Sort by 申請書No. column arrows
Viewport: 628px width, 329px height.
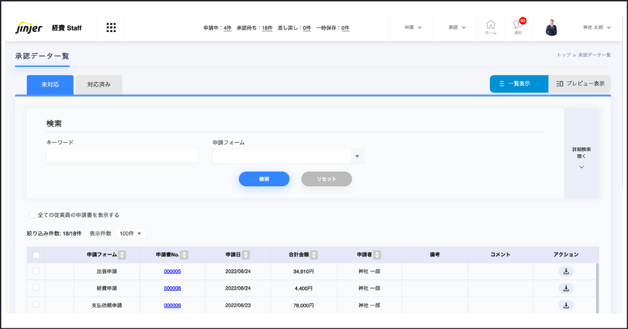point(184,254)
